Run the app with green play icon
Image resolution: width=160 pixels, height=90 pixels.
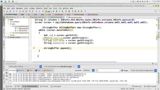pyautogui.click(x=54, y=11)
